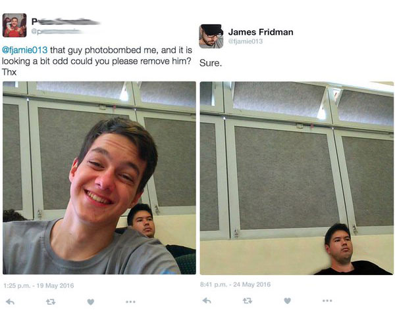Open the blurred username of left tweet
The width and height of the screenshot is (395, 327).
65,22
